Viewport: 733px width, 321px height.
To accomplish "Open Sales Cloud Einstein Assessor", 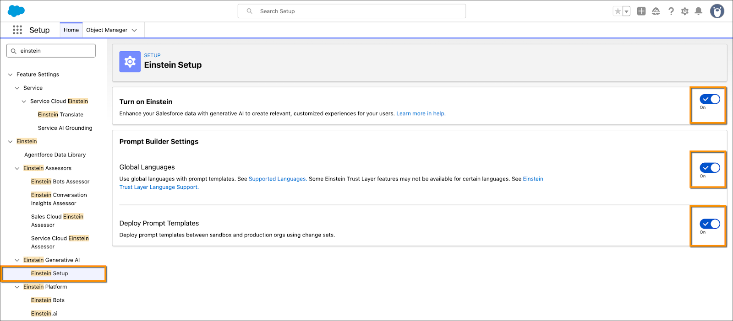I will click(57, 220).
